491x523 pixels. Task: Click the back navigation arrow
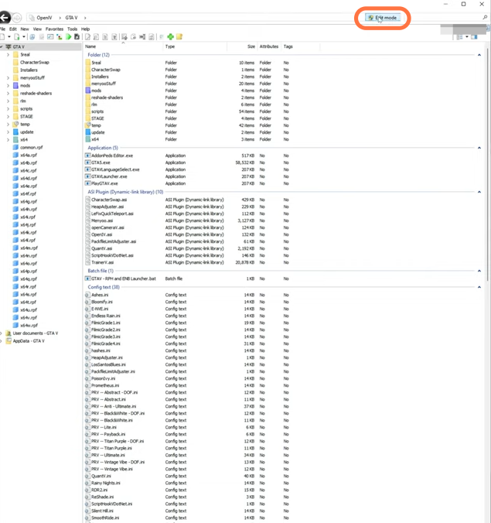point(6,17)
